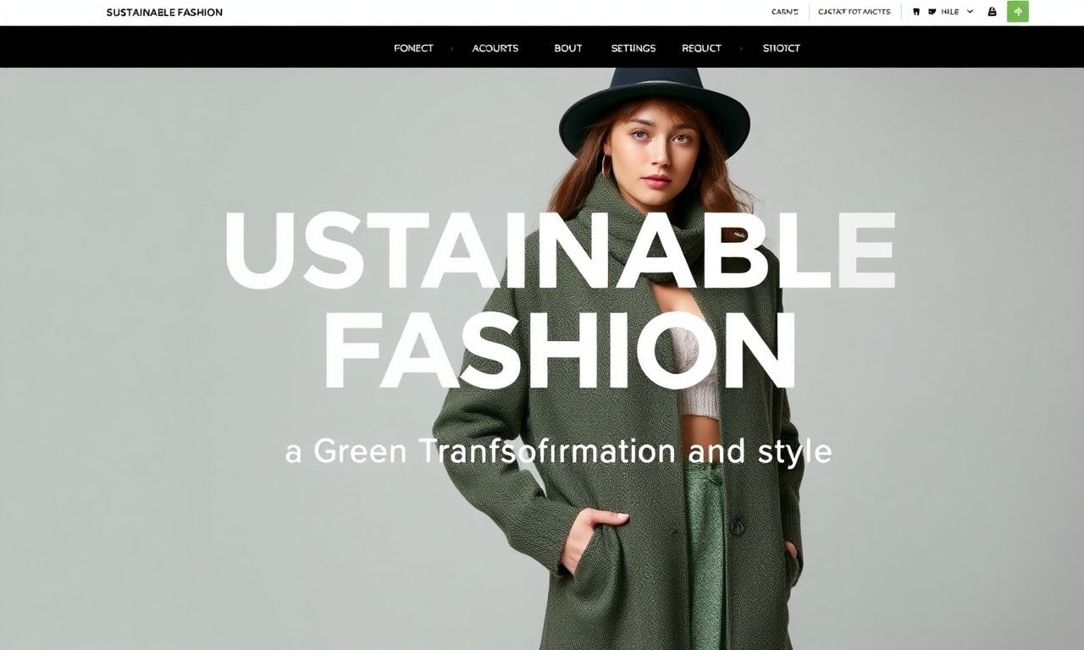1084x650 pixels.
Task: Click the large USTAINABLE hero headline
Action: [x=559, y=251]
